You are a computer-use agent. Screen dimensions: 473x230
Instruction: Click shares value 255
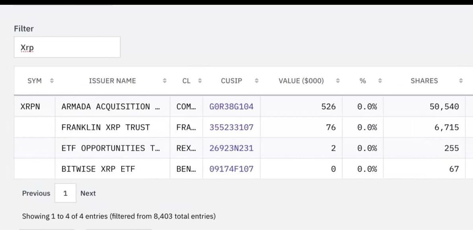(452, 148)
